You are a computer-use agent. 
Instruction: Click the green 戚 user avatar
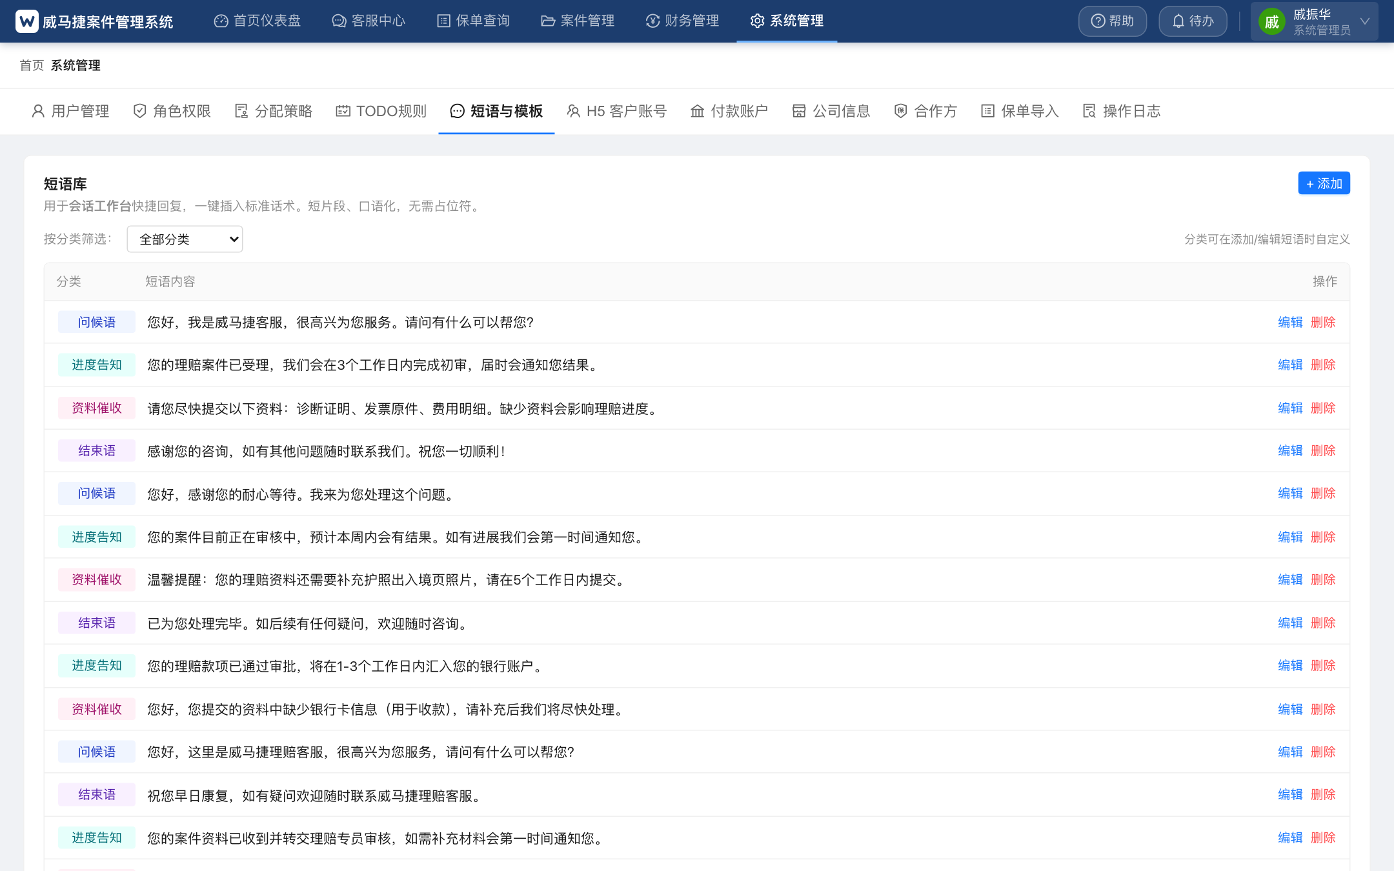pyautogui.click(x=1272, y=22)
